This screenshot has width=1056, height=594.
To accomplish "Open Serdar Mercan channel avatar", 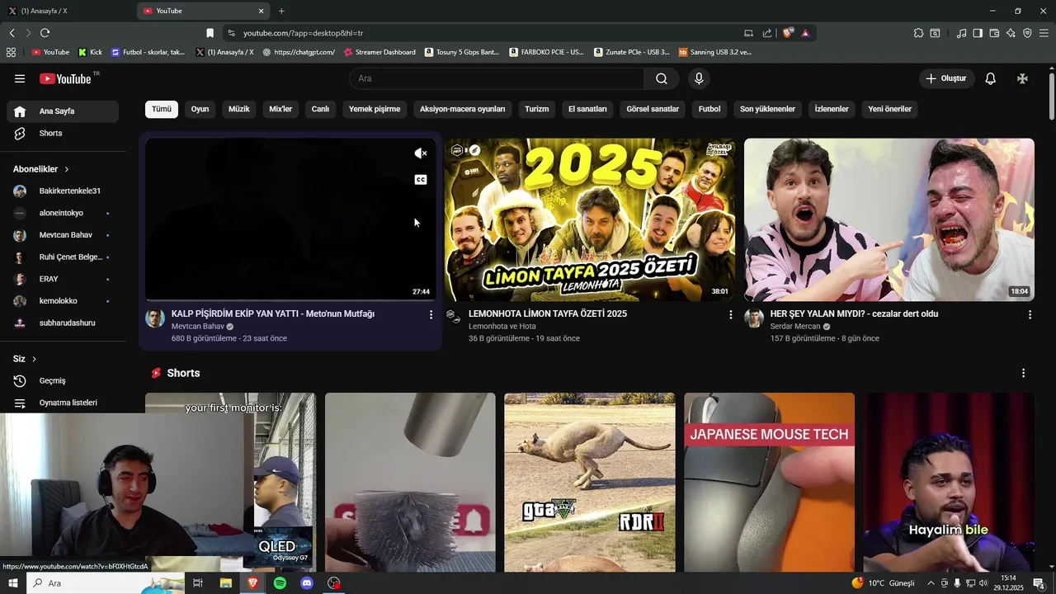I will click(754, 318).
